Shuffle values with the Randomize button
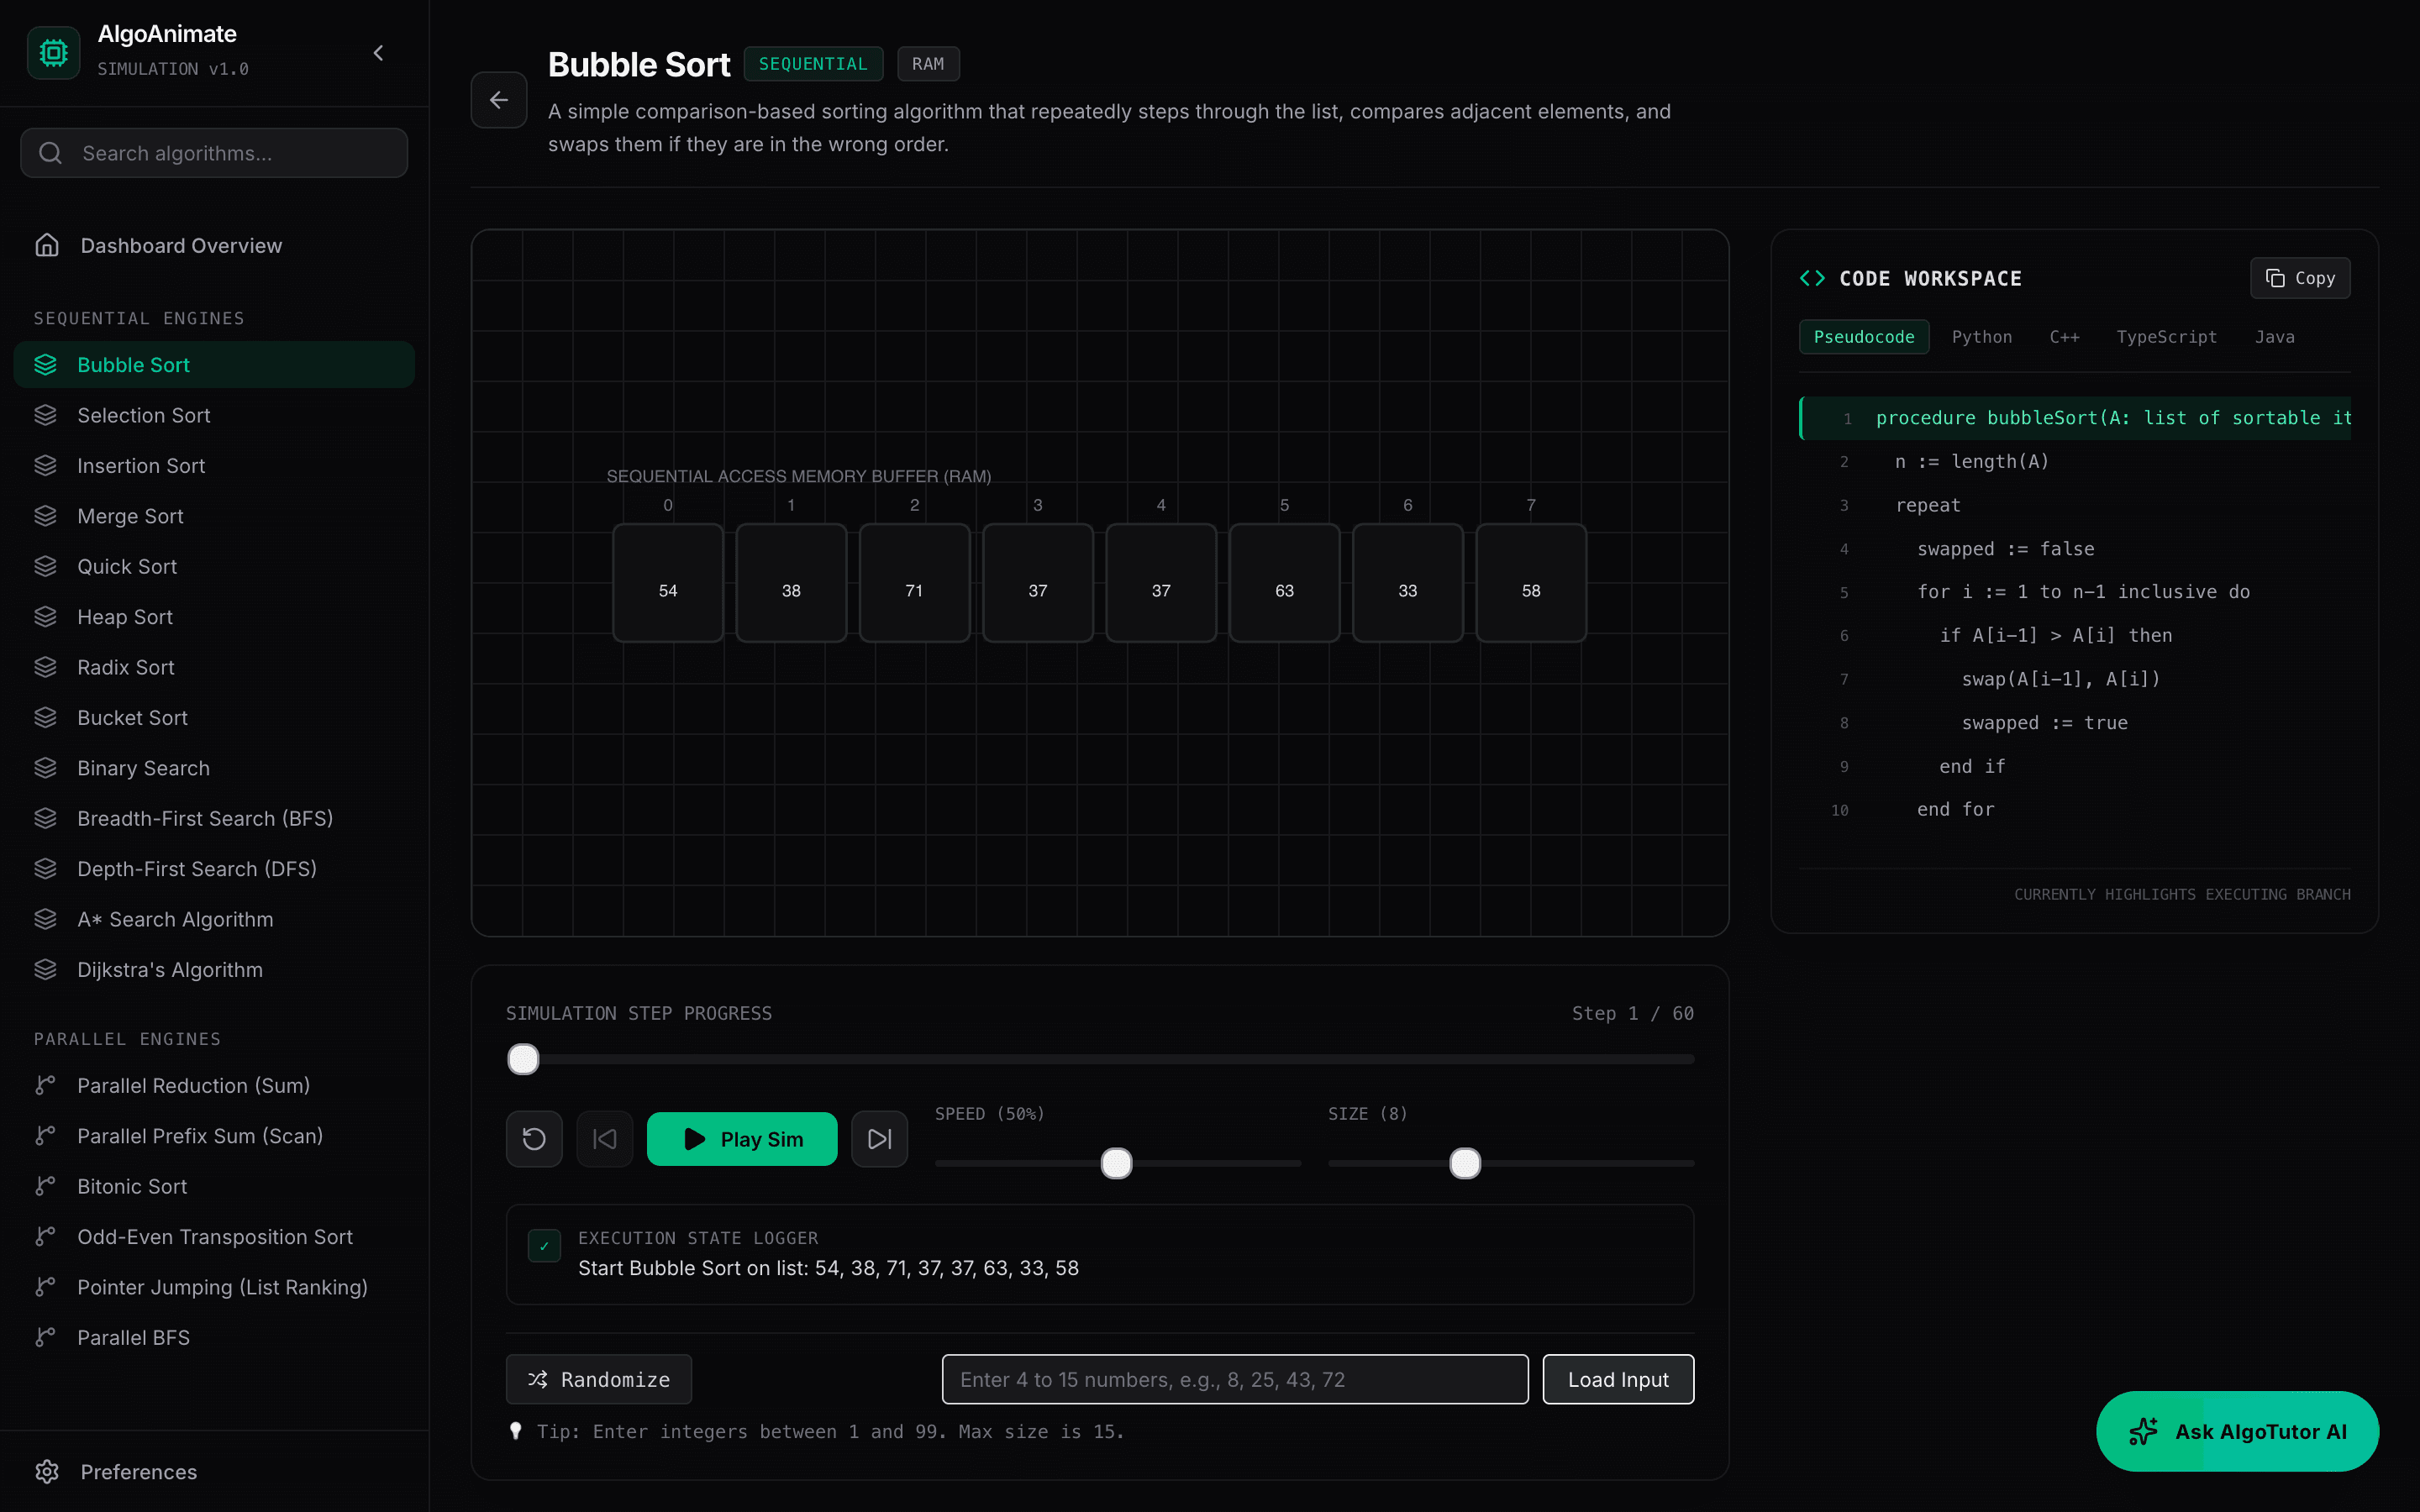The width and height of the screenshot is (2420, 1512). 598,1379
